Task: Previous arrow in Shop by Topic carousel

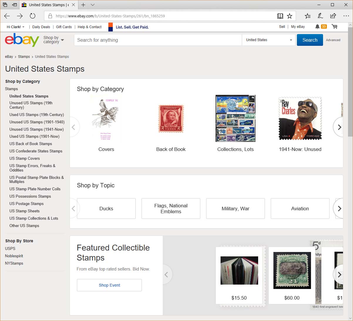Action: click(x=74, y=209)
